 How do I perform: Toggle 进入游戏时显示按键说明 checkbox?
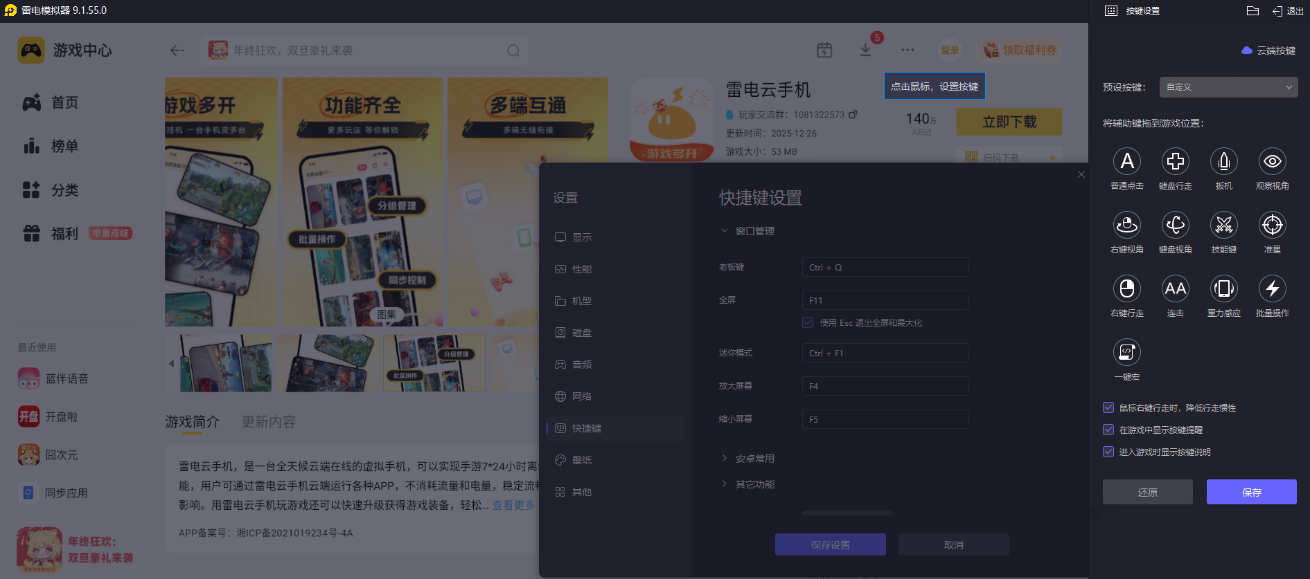1108,452
